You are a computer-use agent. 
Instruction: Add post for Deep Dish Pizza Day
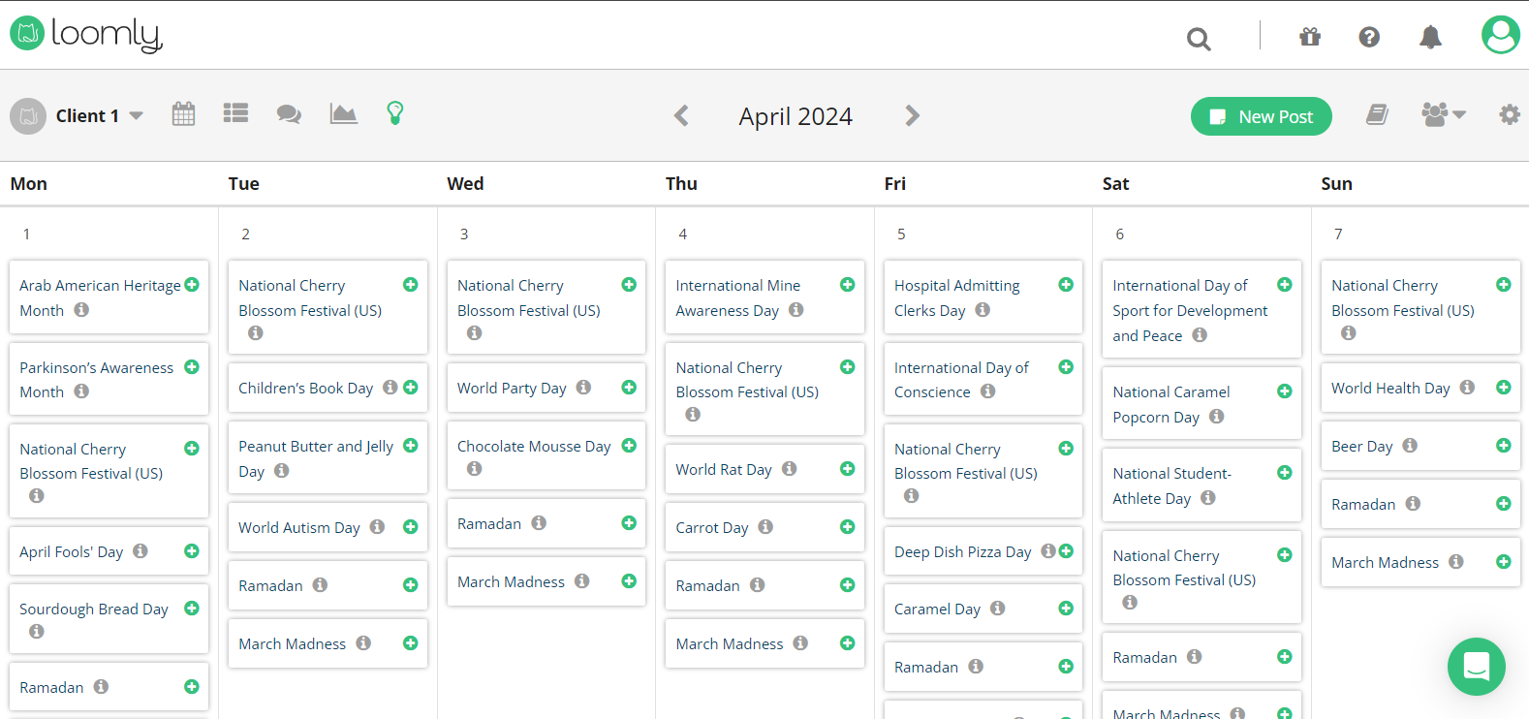[1066, 551]
